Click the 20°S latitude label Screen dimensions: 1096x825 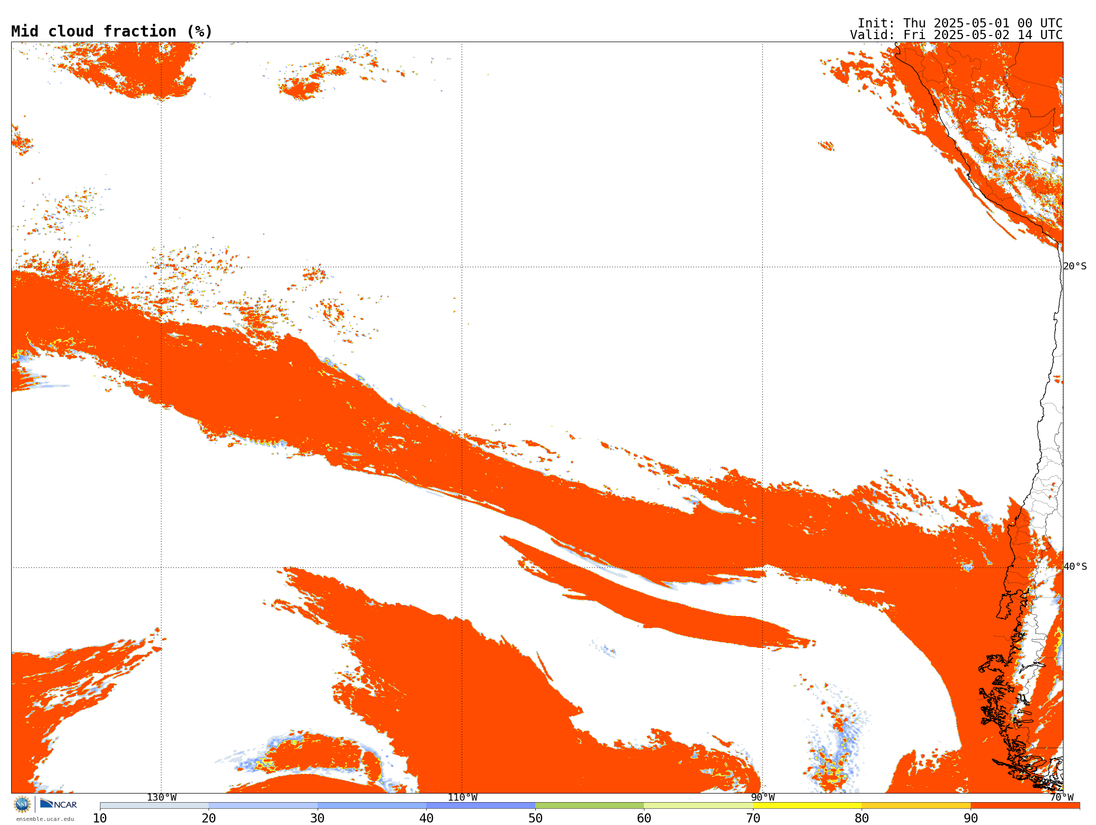pyautogui.click(x=1075, y=266)
